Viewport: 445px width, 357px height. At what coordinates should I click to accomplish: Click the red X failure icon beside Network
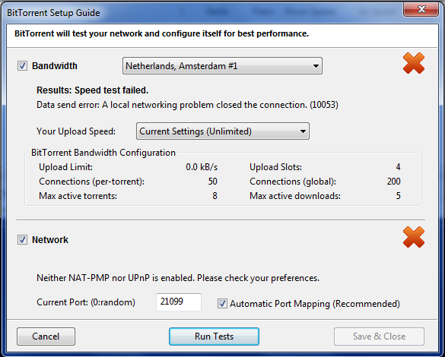coord(414,237)
